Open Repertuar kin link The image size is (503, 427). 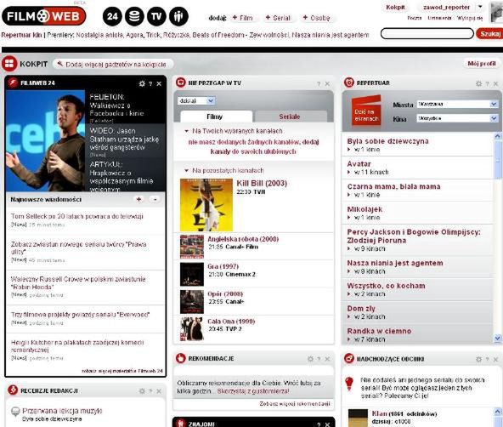[x=21, y=35]
